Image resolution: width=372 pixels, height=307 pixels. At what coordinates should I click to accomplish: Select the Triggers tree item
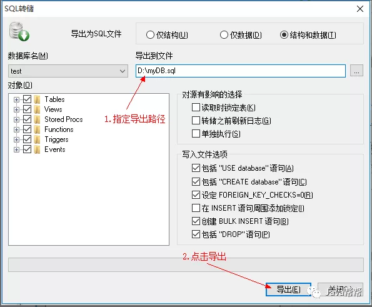(56, 139)
